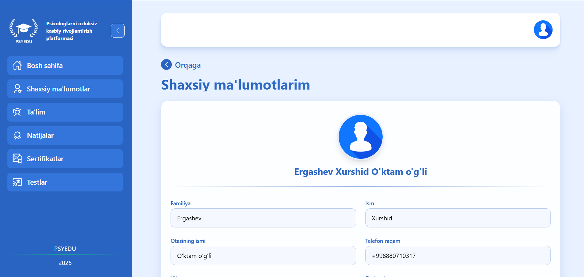Click the home icon beside Bosh sahifa
The height and width of the screenshot is (277, 584).
pyautogui.click(x=17, y=66)
